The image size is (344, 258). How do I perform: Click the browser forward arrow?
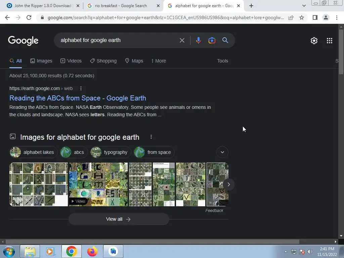(x=18, y=17)
